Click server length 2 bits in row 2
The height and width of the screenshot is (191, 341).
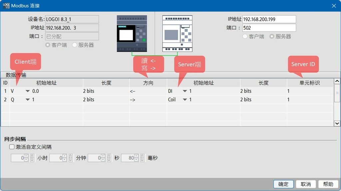click(x=263, y=99)
